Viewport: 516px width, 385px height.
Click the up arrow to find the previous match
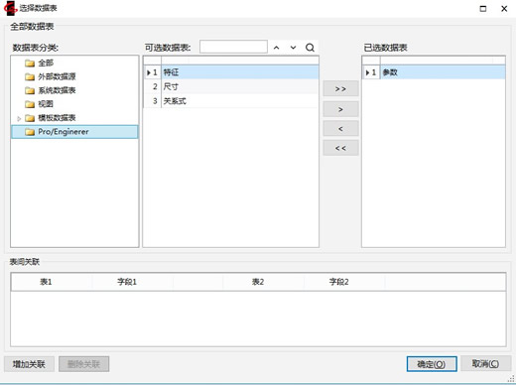[277, 48]
